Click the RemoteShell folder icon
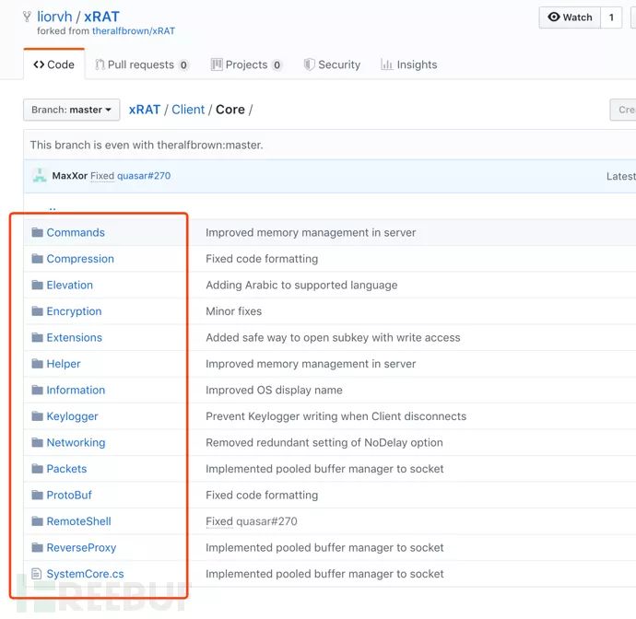The width and height of the screenshot is (636, 619). click(38, 521)
